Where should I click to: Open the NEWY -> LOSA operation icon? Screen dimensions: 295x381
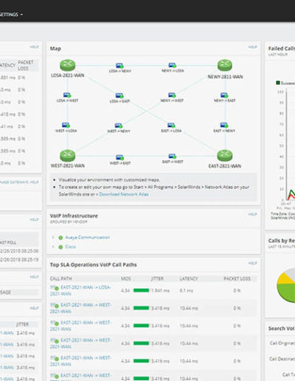coord(173,65)
